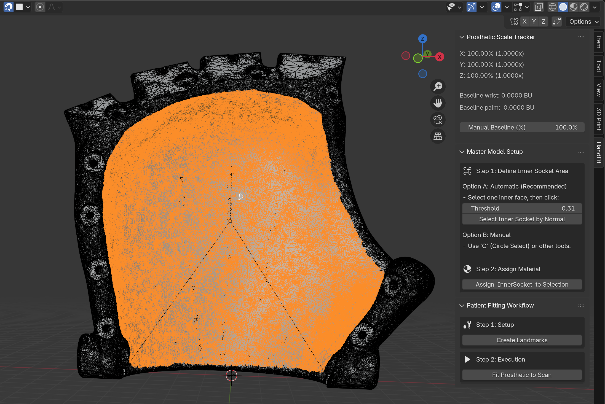Screen dimensions: 605x404
Task: Switch to wireframe viewport shading
Action: (x=552, y=7)
